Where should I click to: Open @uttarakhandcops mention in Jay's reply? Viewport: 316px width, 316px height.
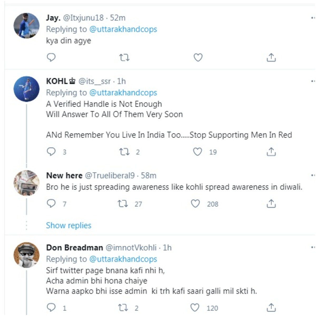tap(123, 29)
